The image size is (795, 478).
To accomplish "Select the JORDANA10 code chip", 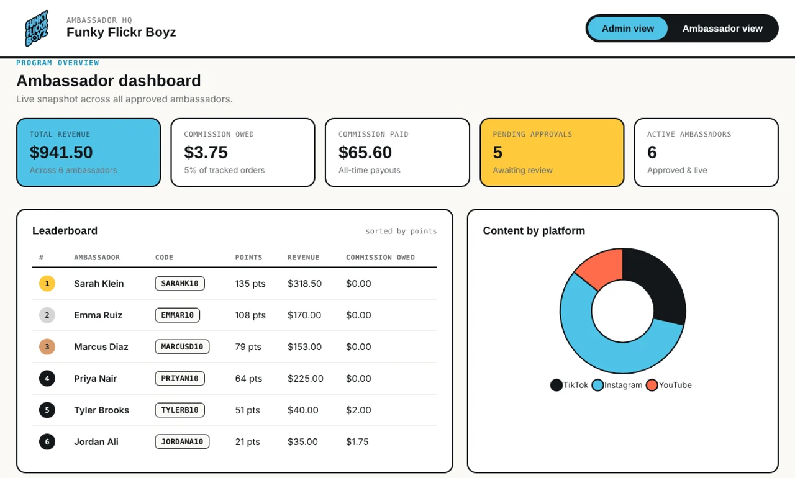I will tap(182, 442).
